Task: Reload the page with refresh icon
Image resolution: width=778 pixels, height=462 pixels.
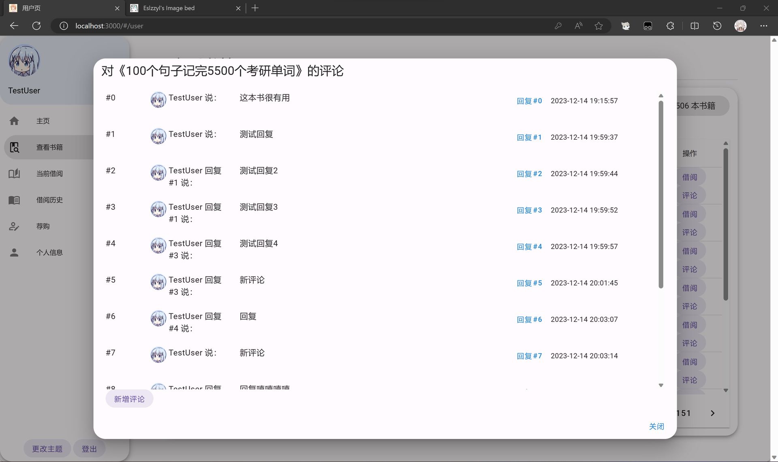Action: tap(36, 26)
